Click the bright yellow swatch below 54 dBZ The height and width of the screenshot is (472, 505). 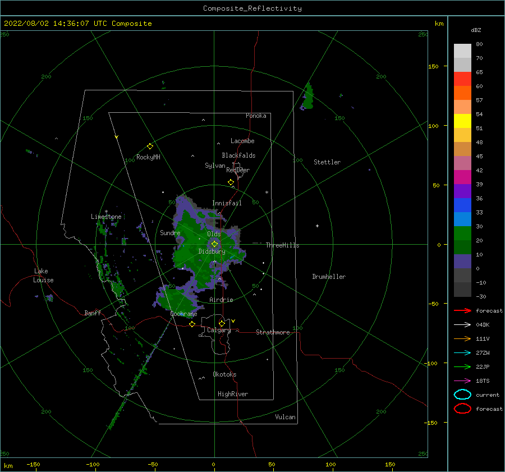coord(462,121)
